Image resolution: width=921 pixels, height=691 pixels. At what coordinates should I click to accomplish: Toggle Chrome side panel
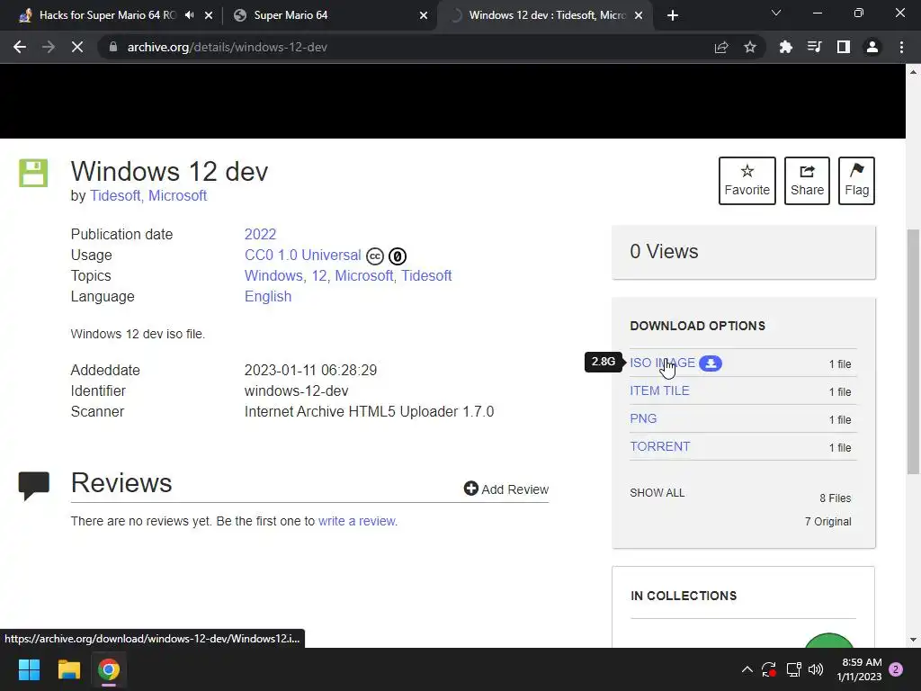(844, 47)
